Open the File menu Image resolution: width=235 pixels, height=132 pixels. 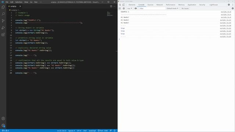7,2
